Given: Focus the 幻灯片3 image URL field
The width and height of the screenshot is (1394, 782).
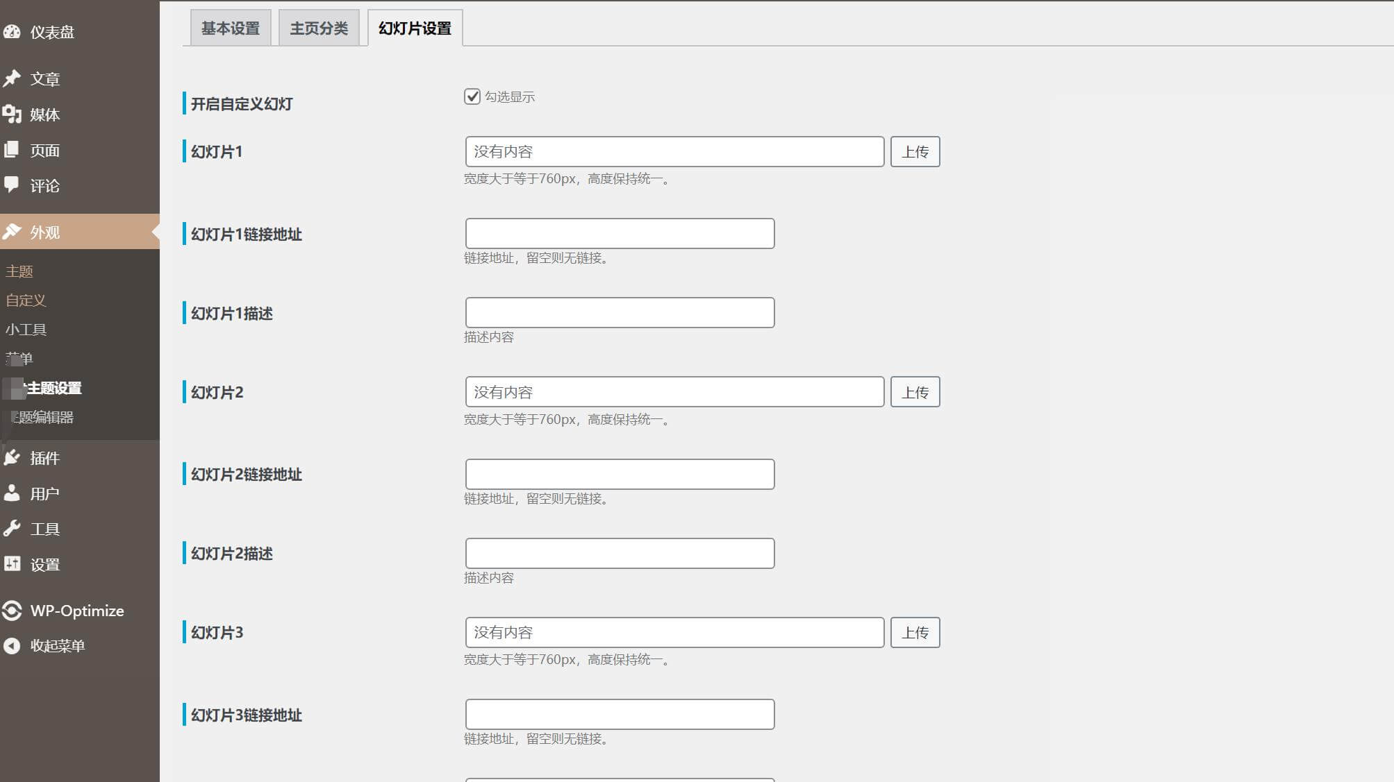Looking at the screenshot, I should (674, 632).
